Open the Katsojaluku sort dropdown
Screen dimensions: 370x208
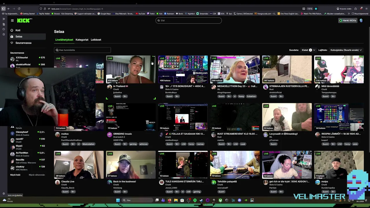point(346,50)
